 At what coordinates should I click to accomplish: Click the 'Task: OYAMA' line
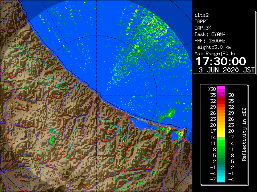pyautogui.click(x=210, y=34)
